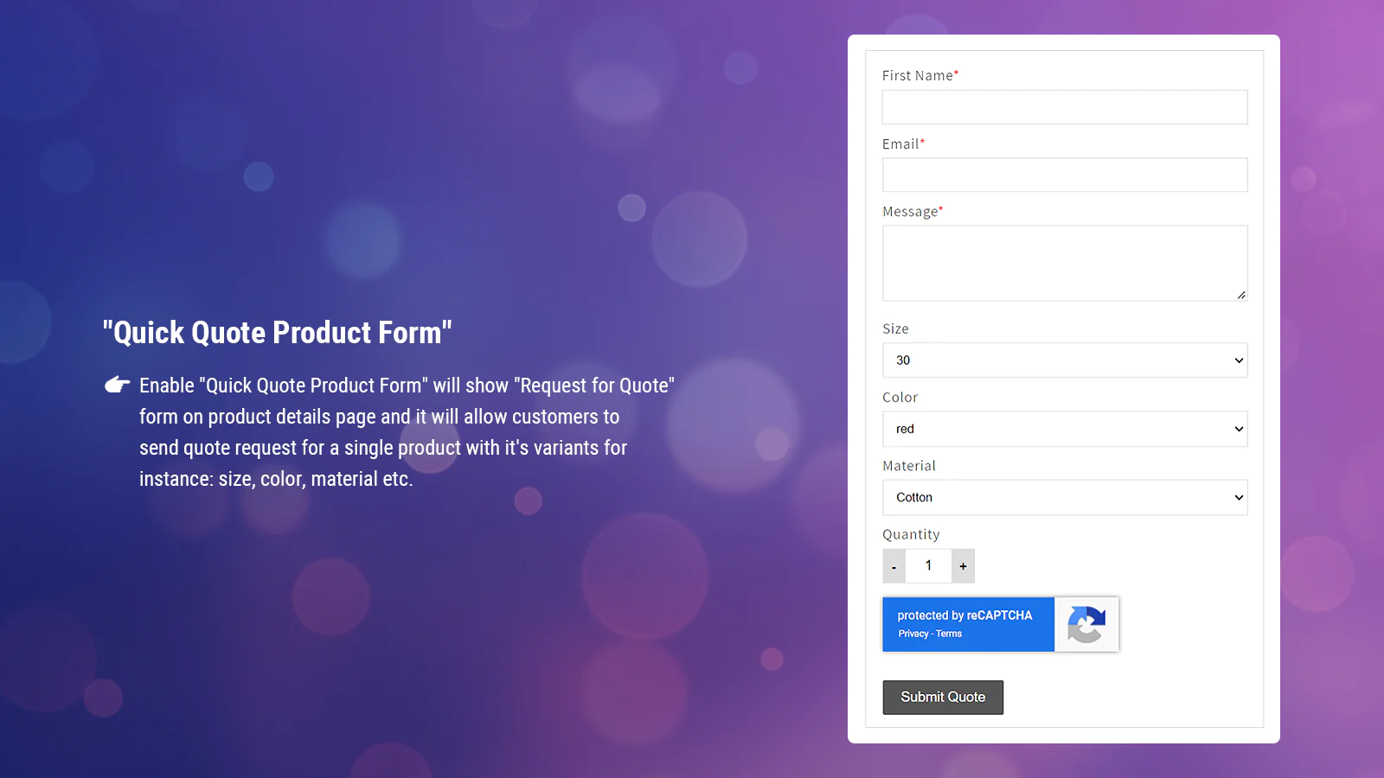
Task: Open the reCAPTCHA Privacy link
Action: (x=913, y=634)
